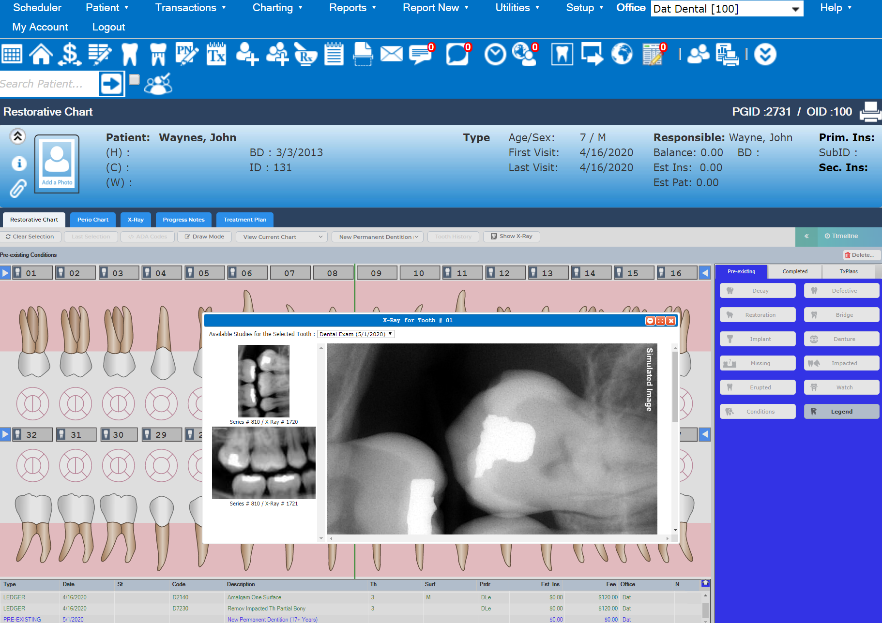Screen dimensions: 882x623
Task: Click the Decay condition button
Action: 758,291
